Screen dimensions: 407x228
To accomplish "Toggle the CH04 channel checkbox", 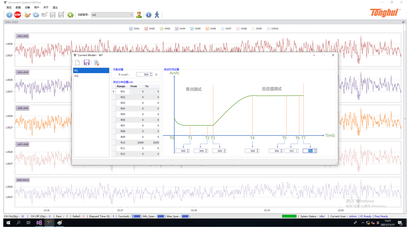I will point(177,29).
